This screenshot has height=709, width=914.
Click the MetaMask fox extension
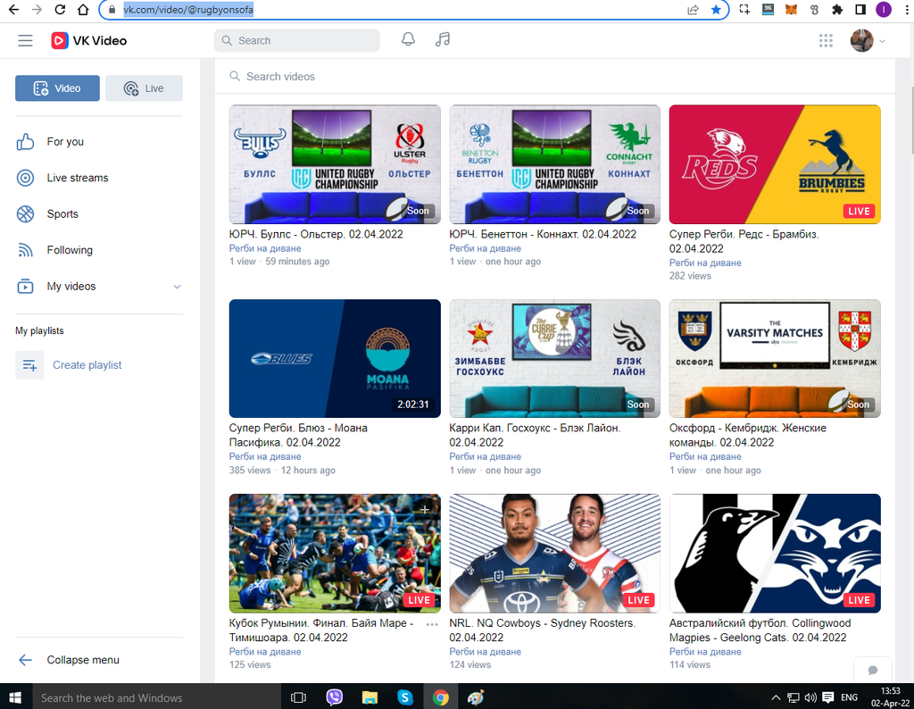[791, 9]
